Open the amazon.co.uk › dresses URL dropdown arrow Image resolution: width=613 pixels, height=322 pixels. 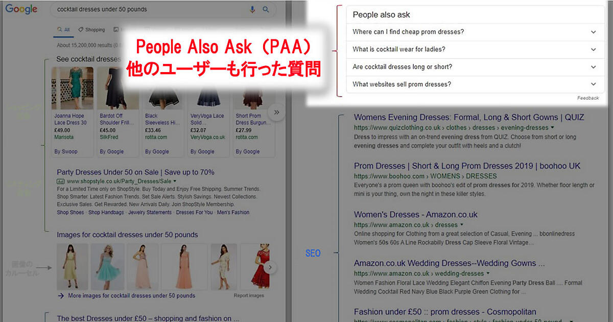tap(462, 225)
